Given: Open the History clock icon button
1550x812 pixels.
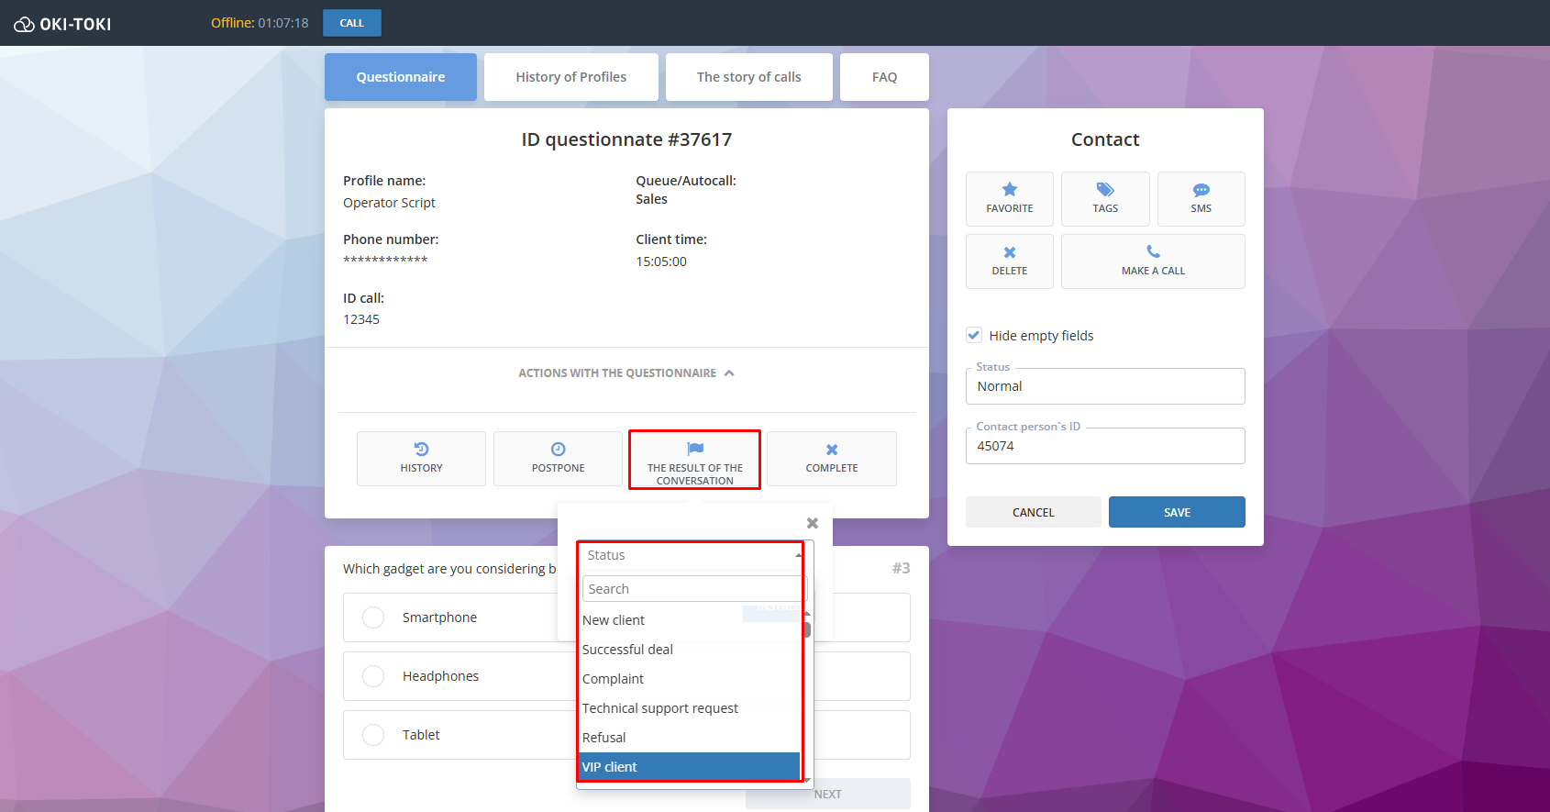Looking at the screenshot, I should pos(421,450).
